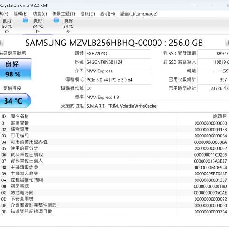Open the 佈景主題(T) menu
Image resolution: width=229 pixels, height=229 pixels.
coord(64,14)
